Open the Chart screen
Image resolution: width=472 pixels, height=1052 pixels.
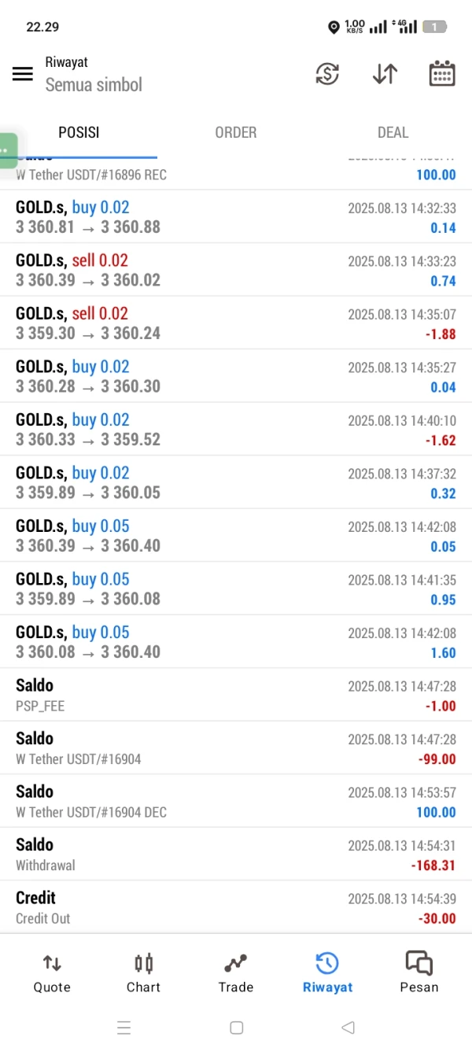(x=143, y=973)
